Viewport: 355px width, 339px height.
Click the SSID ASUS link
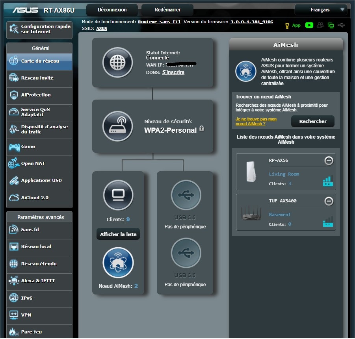click(102, 28)
